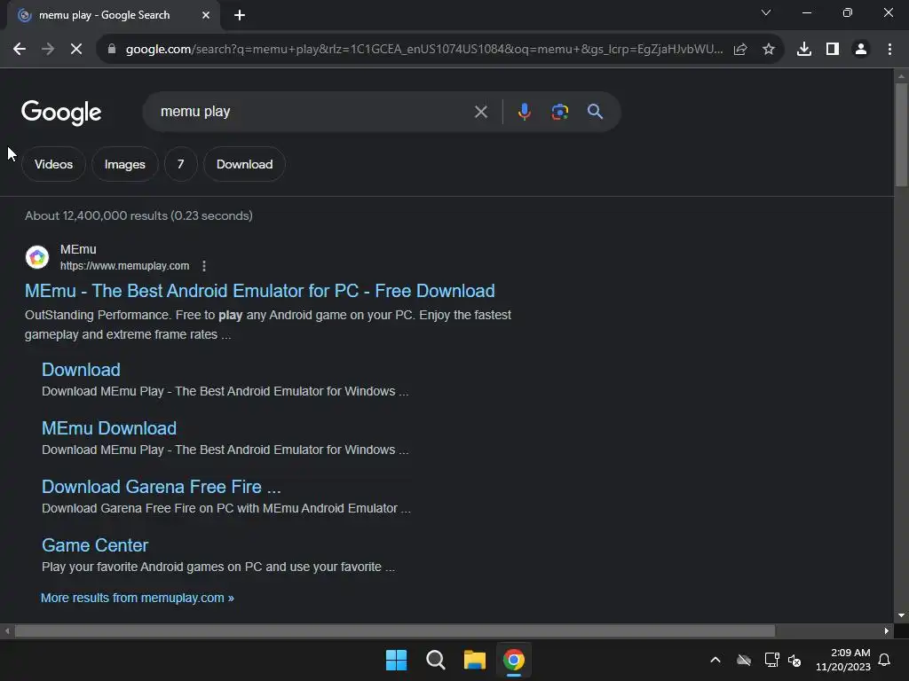Open the MEmu Best Android Emulator result

(260, 291)
